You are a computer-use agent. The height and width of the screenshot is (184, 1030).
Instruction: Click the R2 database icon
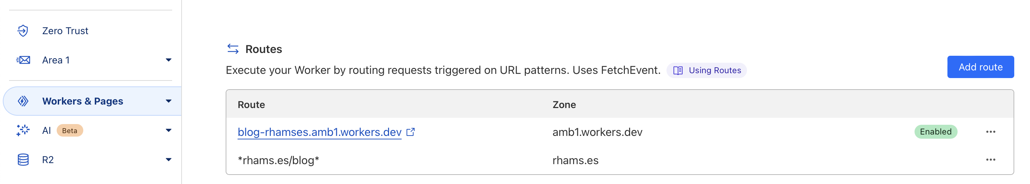click(x=23, y=160)
